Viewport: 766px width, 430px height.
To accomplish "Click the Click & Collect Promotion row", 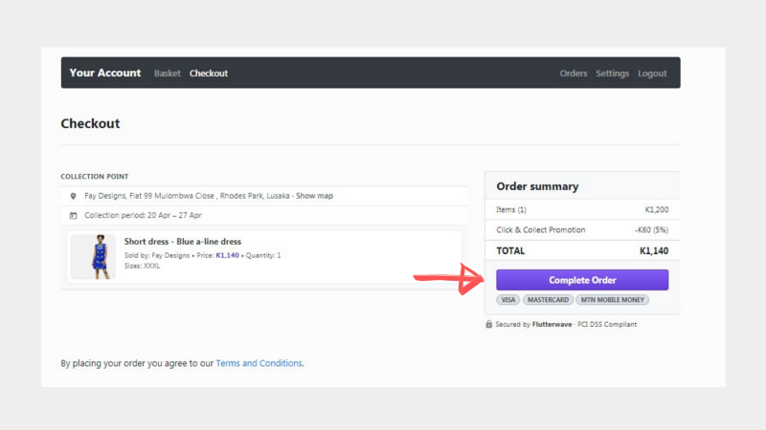I will pos(582,230).
